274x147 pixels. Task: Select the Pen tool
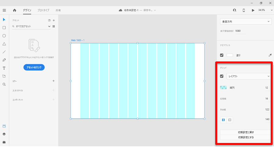4,60
